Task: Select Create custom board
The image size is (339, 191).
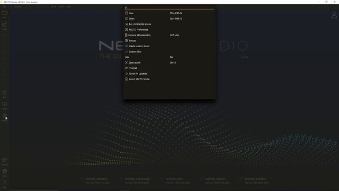Action: click(x=169, y=46)
